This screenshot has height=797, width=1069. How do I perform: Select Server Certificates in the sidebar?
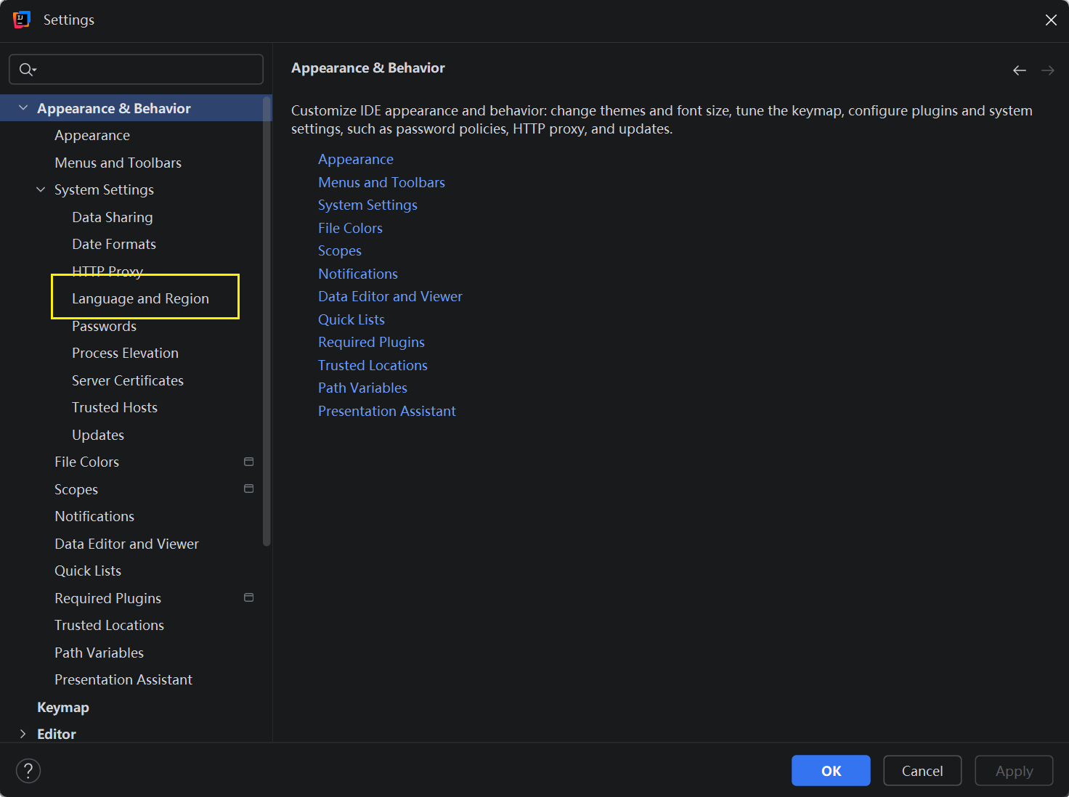pos(128,380)
